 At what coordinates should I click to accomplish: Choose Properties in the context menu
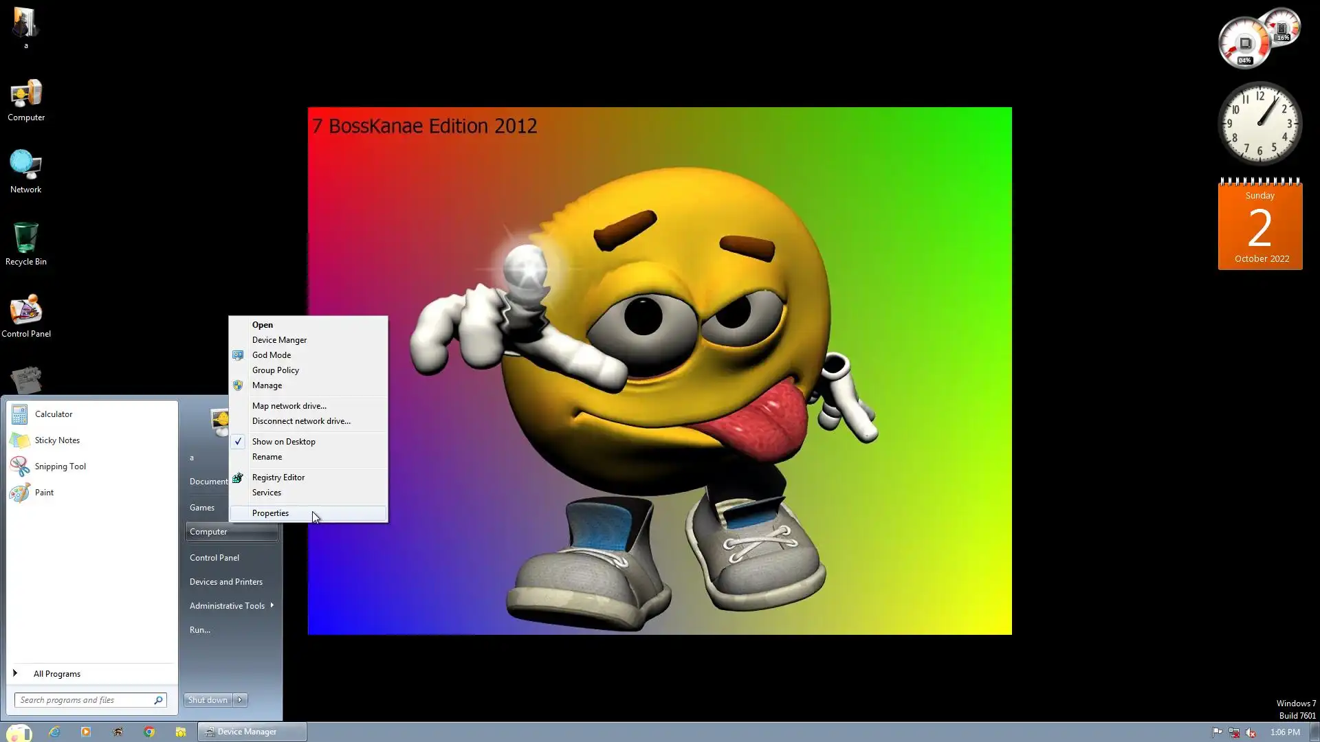(270, 513)
